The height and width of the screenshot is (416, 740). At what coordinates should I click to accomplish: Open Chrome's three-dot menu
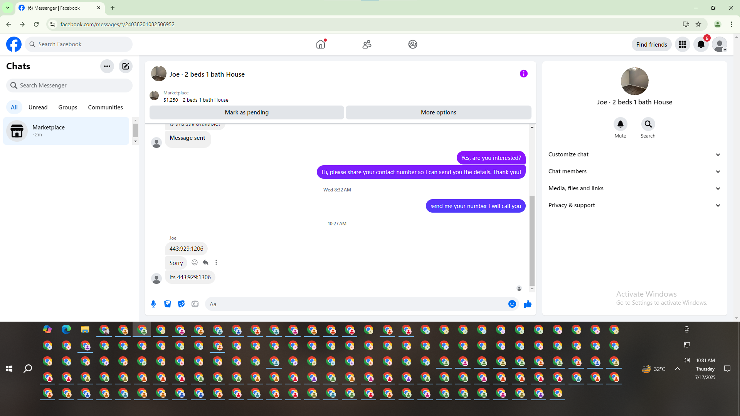coord(732,24)
